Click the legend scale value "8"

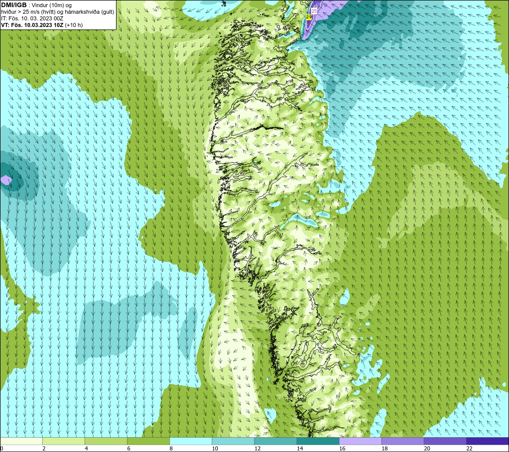[171, 448]
